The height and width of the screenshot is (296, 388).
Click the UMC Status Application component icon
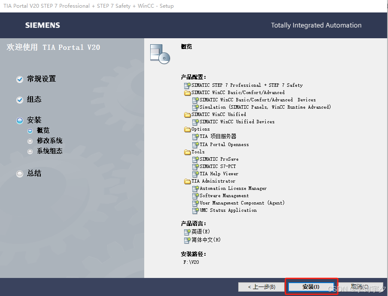click(x=195, y=211)
